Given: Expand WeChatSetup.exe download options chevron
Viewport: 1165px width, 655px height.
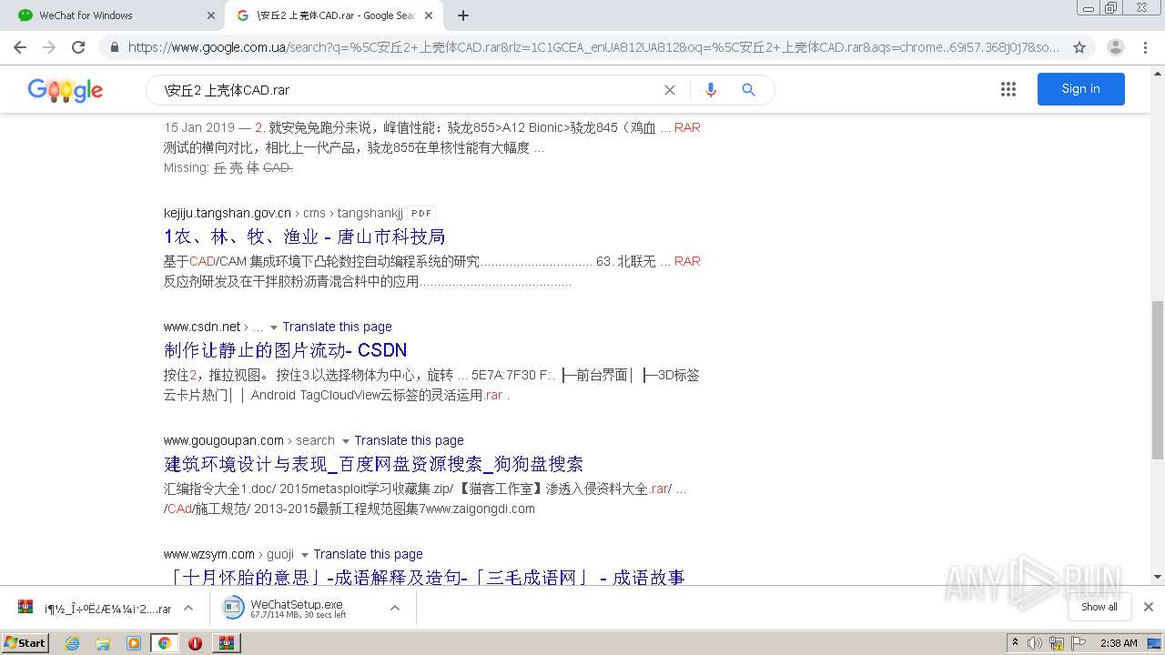Looking at the screenshot, I should (395, 608).
